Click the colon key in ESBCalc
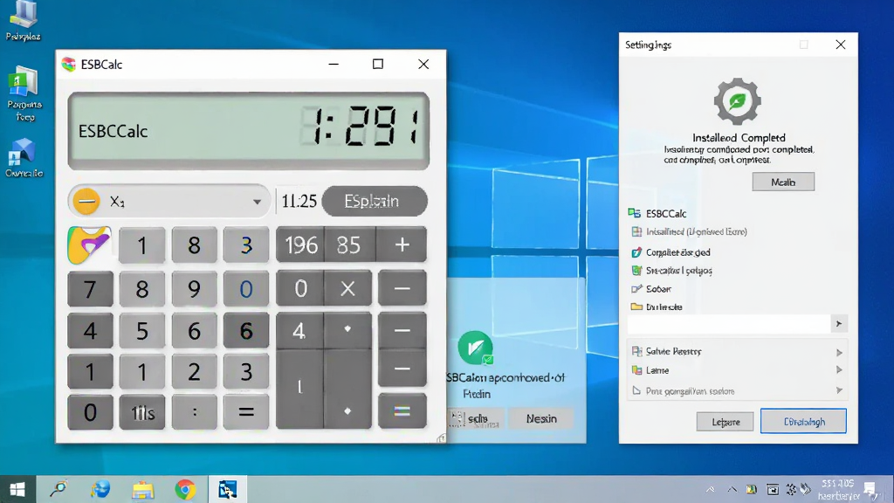Image resolution: width=894 pixels, height=503 pixels. (194, 412)
